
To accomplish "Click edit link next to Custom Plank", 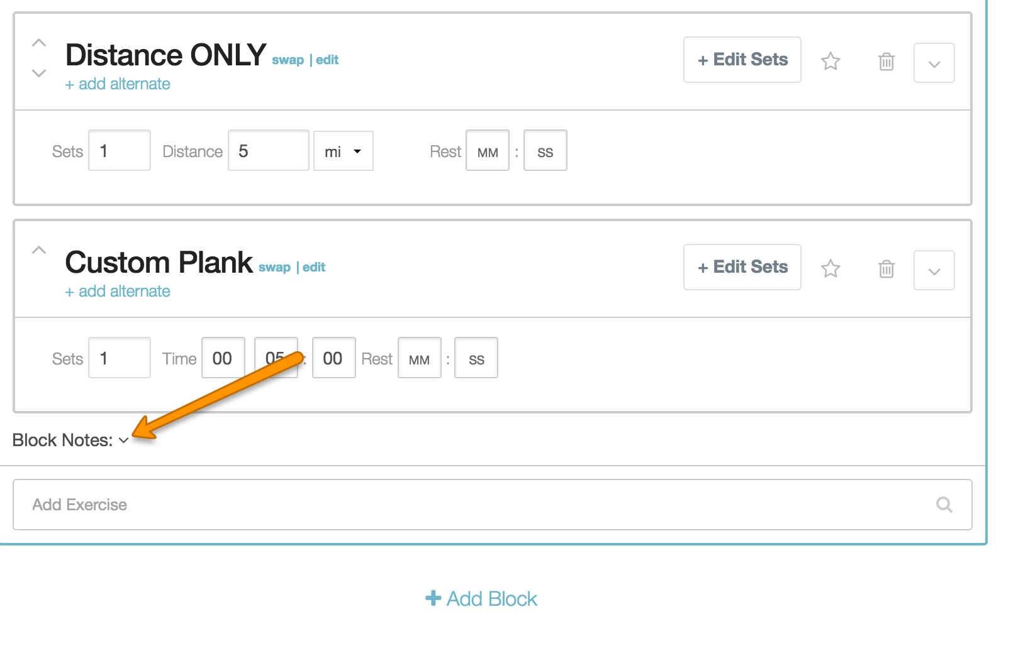I will (314, 267).
